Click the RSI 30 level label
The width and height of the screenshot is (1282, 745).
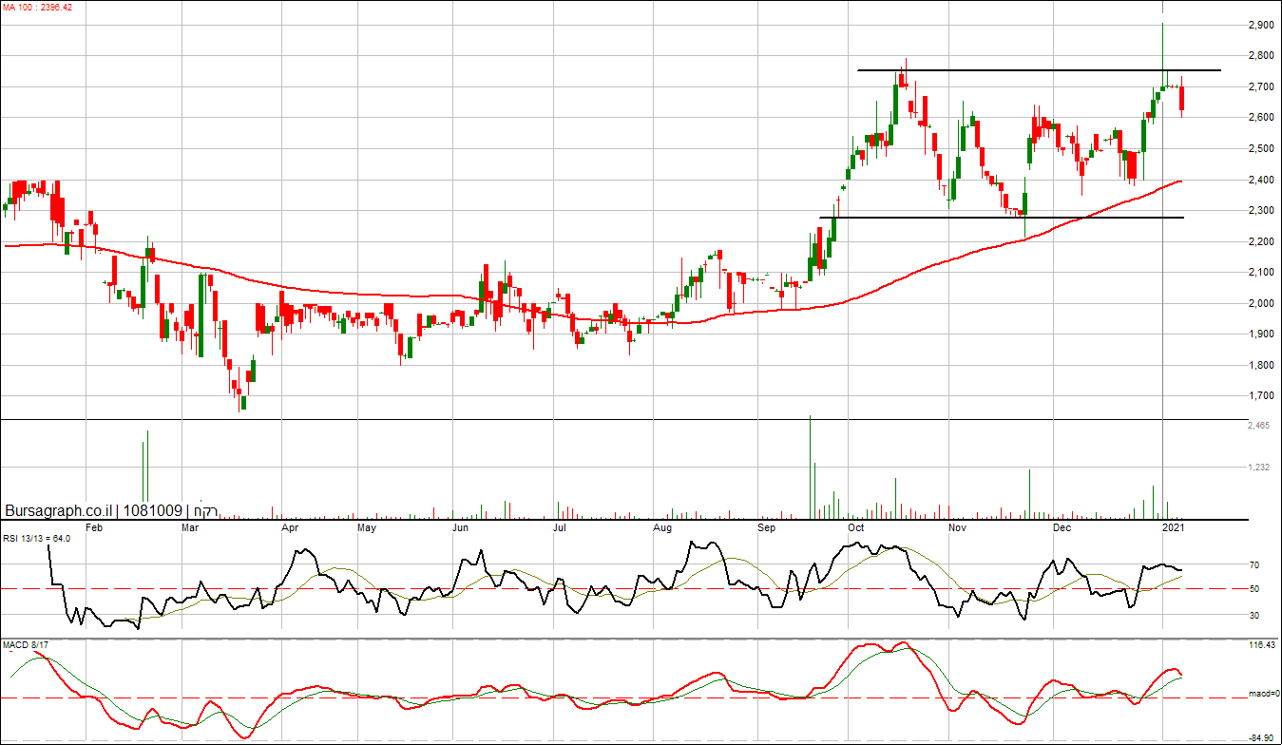(x=1253, y=616)
